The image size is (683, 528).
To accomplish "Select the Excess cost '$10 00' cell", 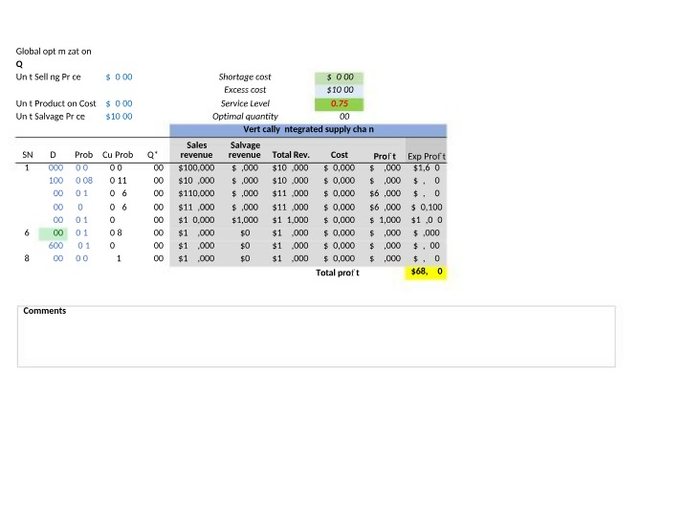I will click(x=340, y=90).
